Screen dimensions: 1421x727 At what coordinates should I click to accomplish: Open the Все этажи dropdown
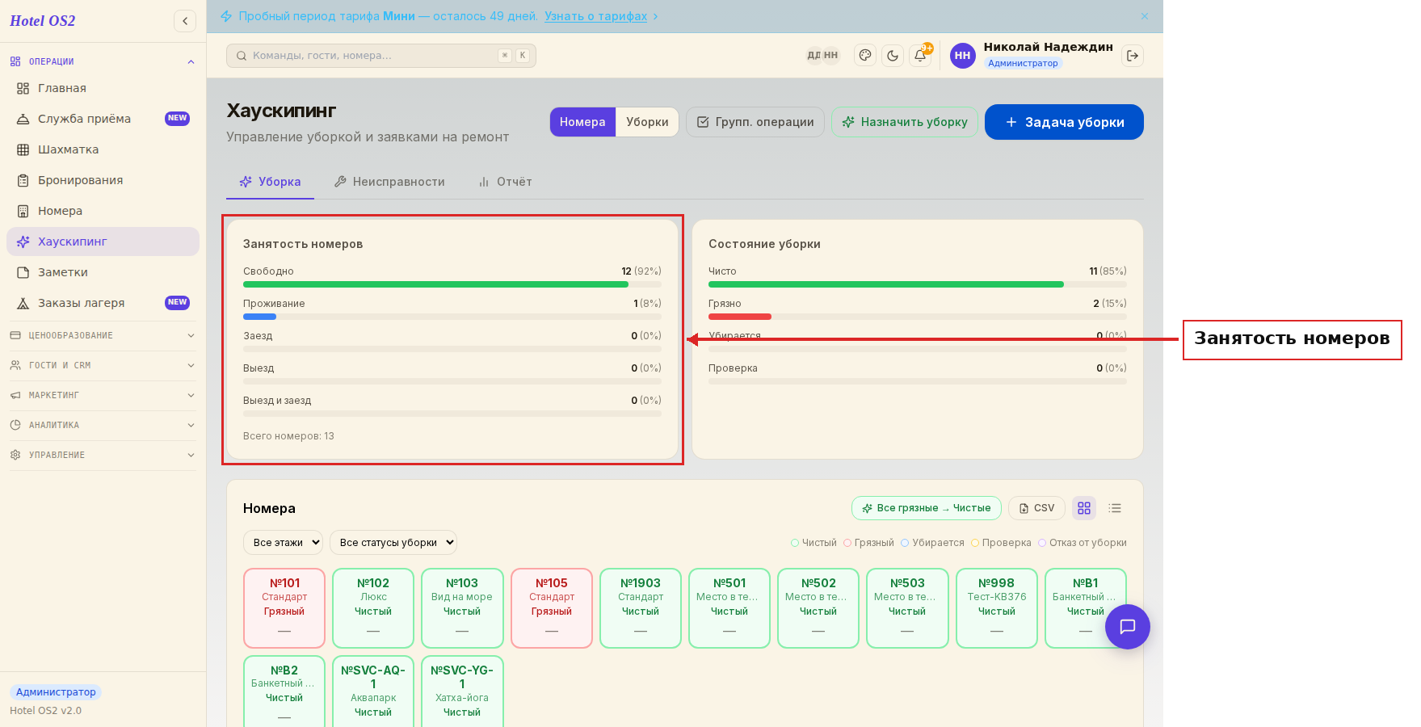point(283,543)
